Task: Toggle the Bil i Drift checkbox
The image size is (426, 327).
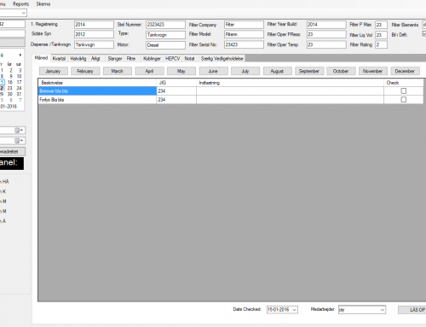Action: [x=424, y=34]
